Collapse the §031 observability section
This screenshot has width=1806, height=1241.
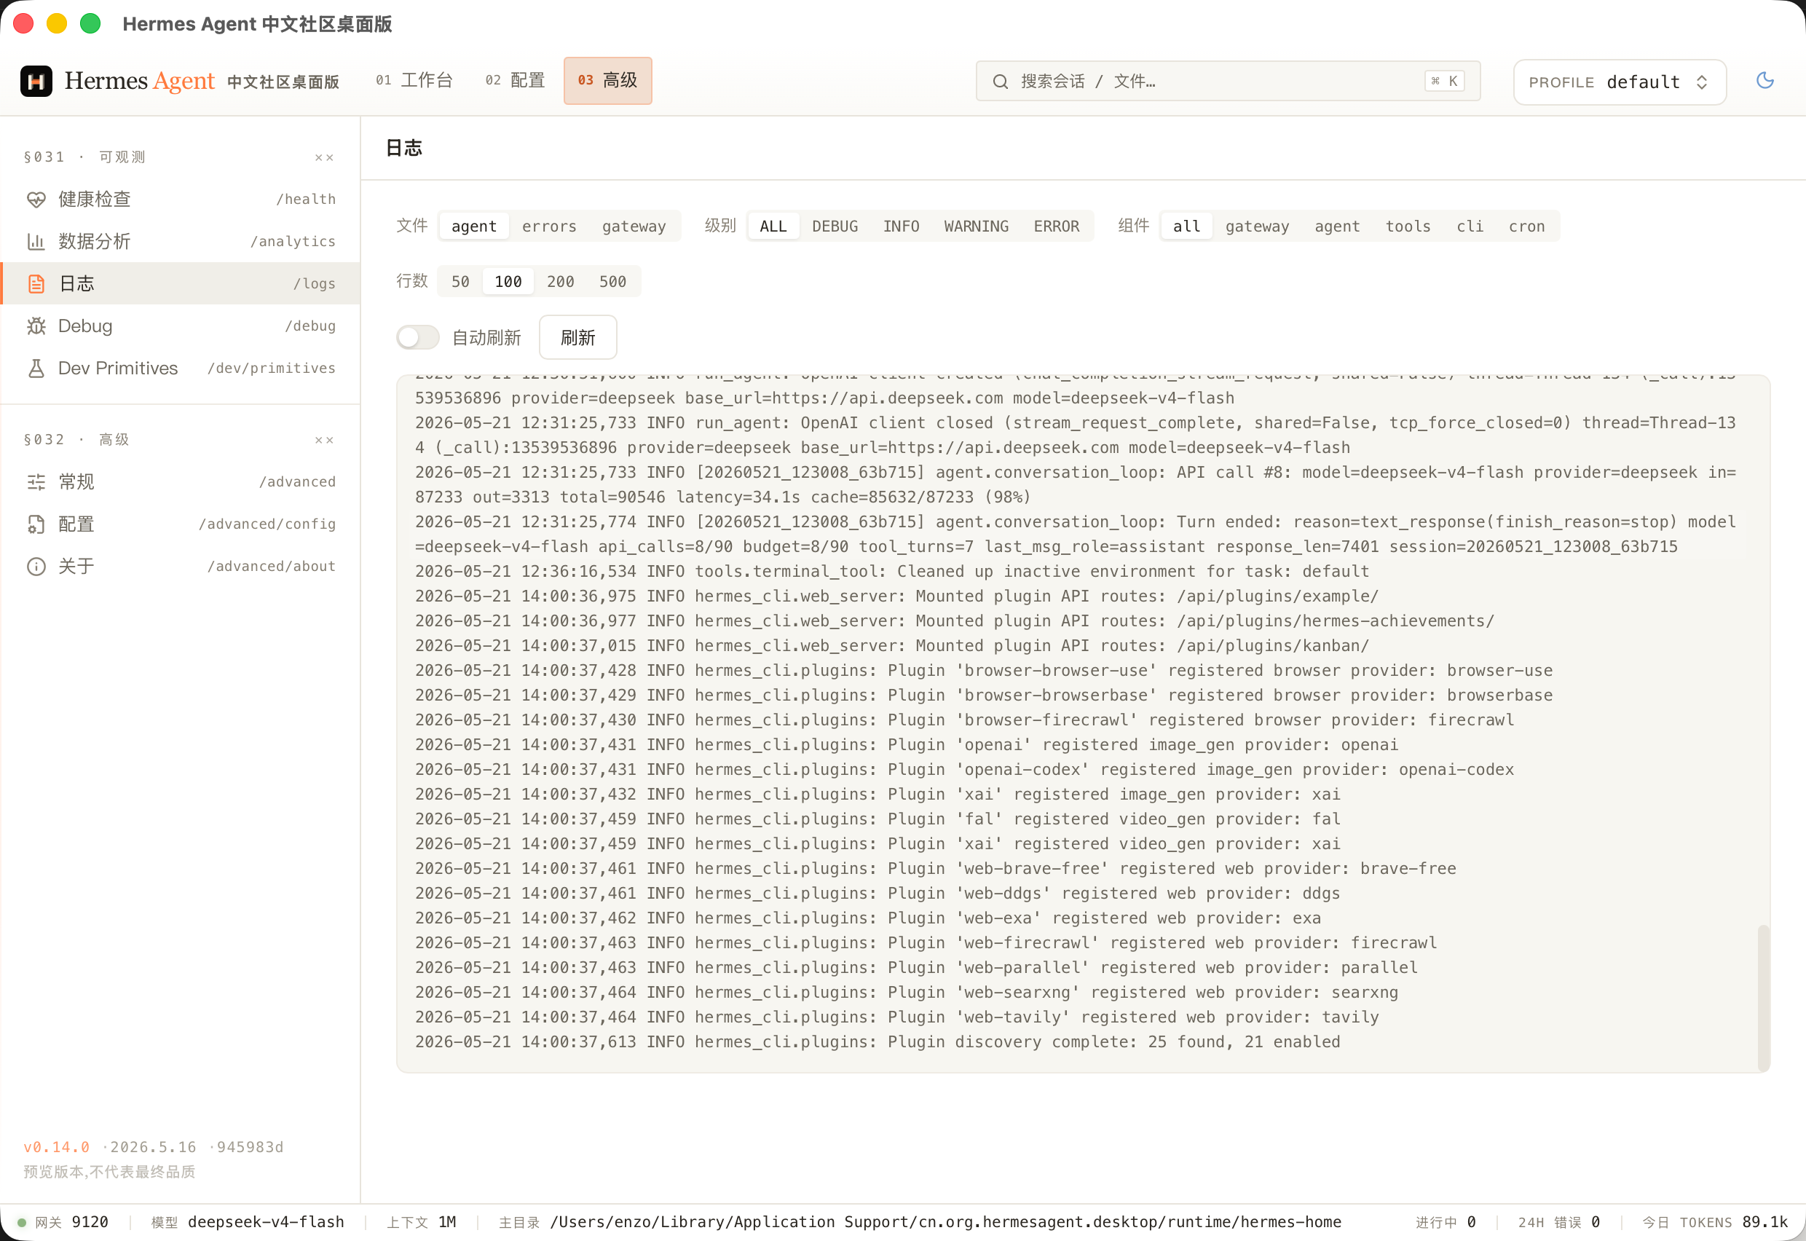[x=324, y=158]
